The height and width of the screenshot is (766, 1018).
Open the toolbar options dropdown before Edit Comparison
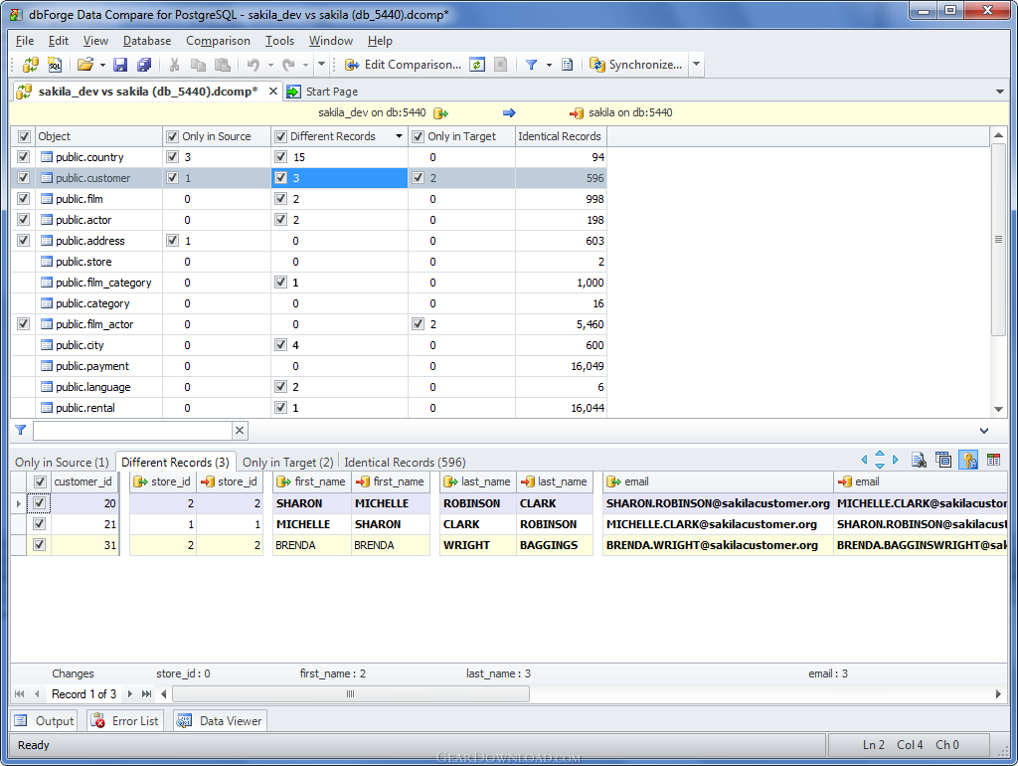[321, 64]
